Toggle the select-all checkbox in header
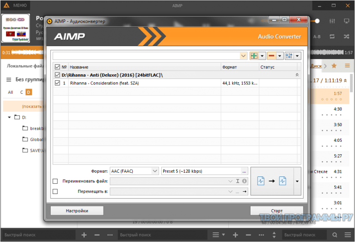Image resolution: width=355 pixels, height=242 pixels. pos(57,67)
